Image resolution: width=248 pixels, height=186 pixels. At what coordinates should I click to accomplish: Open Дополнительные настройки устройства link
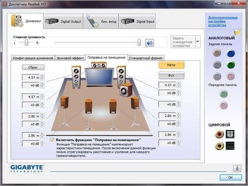pos(223,21)
